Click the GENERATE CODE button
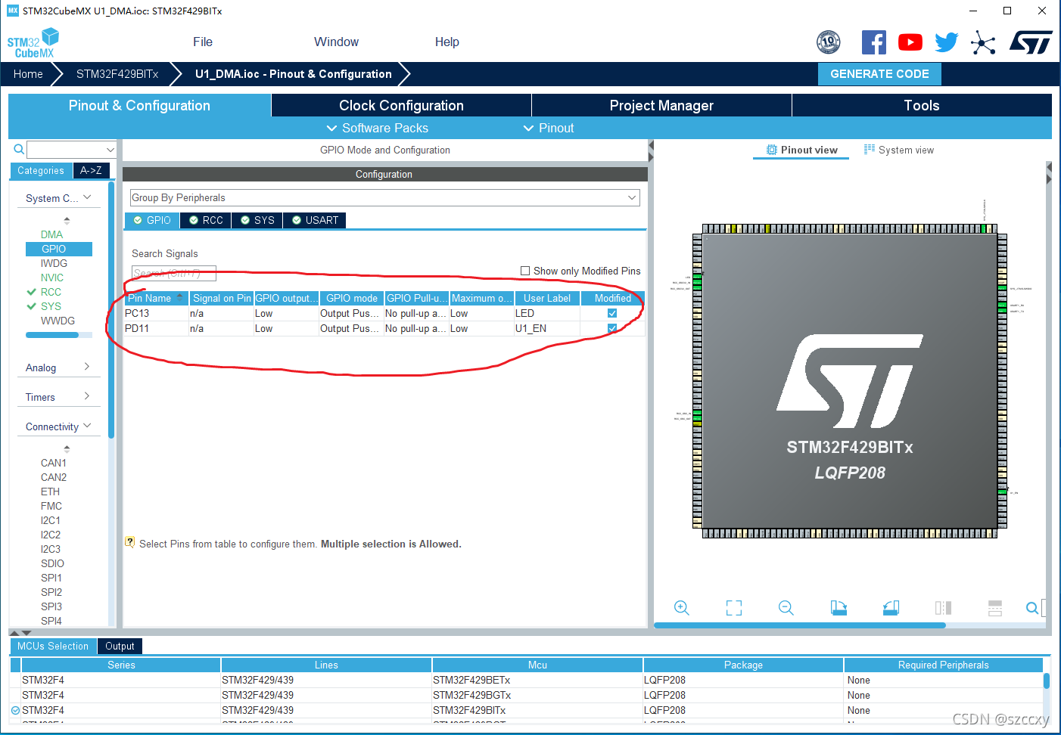The width and height of the screenshot is (1061, 735). point(879,74)
